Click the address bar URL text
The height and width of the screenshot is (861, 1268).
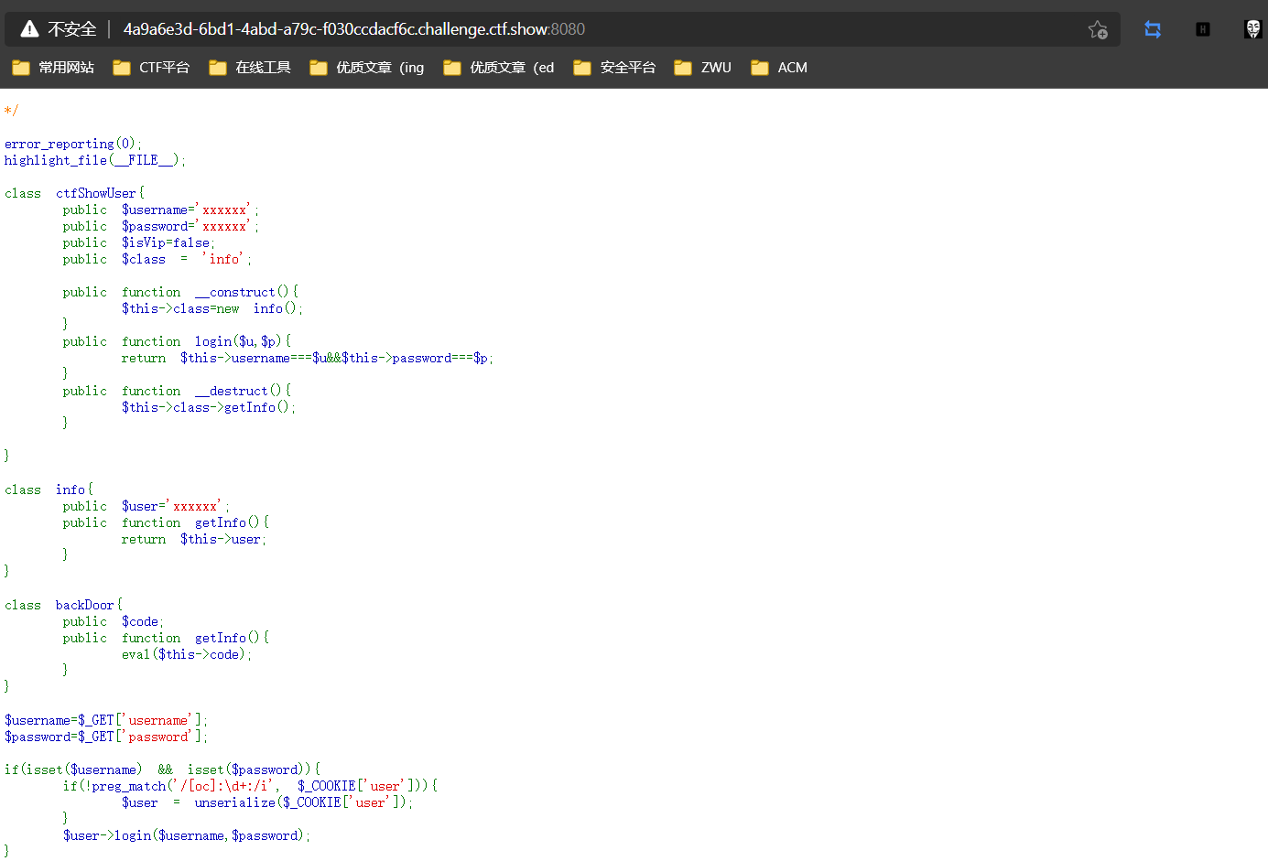353,29
